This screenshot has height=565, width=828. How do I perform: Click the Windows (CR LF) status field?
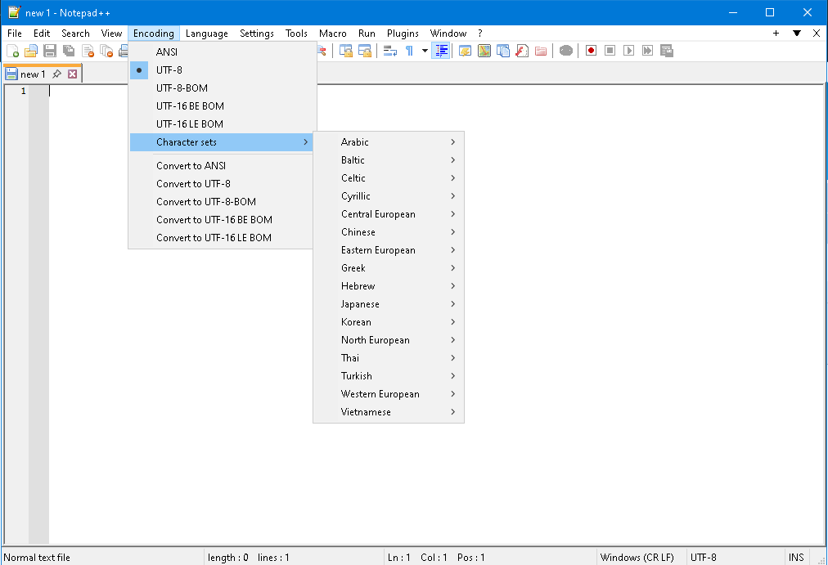[637, 558]
